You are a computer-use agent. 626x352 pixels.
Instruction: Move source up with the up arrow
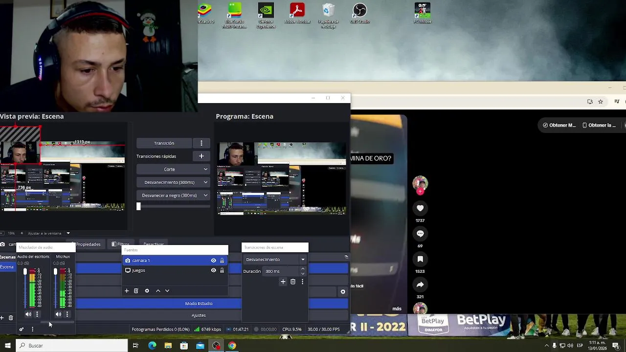click(158, 291)
